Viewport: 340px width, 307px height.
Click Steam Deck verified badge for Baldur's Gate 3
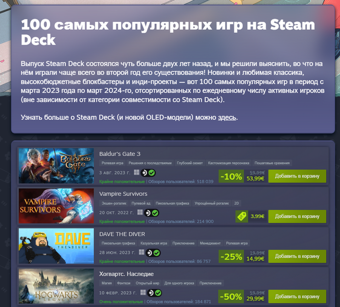coord(149,173)
